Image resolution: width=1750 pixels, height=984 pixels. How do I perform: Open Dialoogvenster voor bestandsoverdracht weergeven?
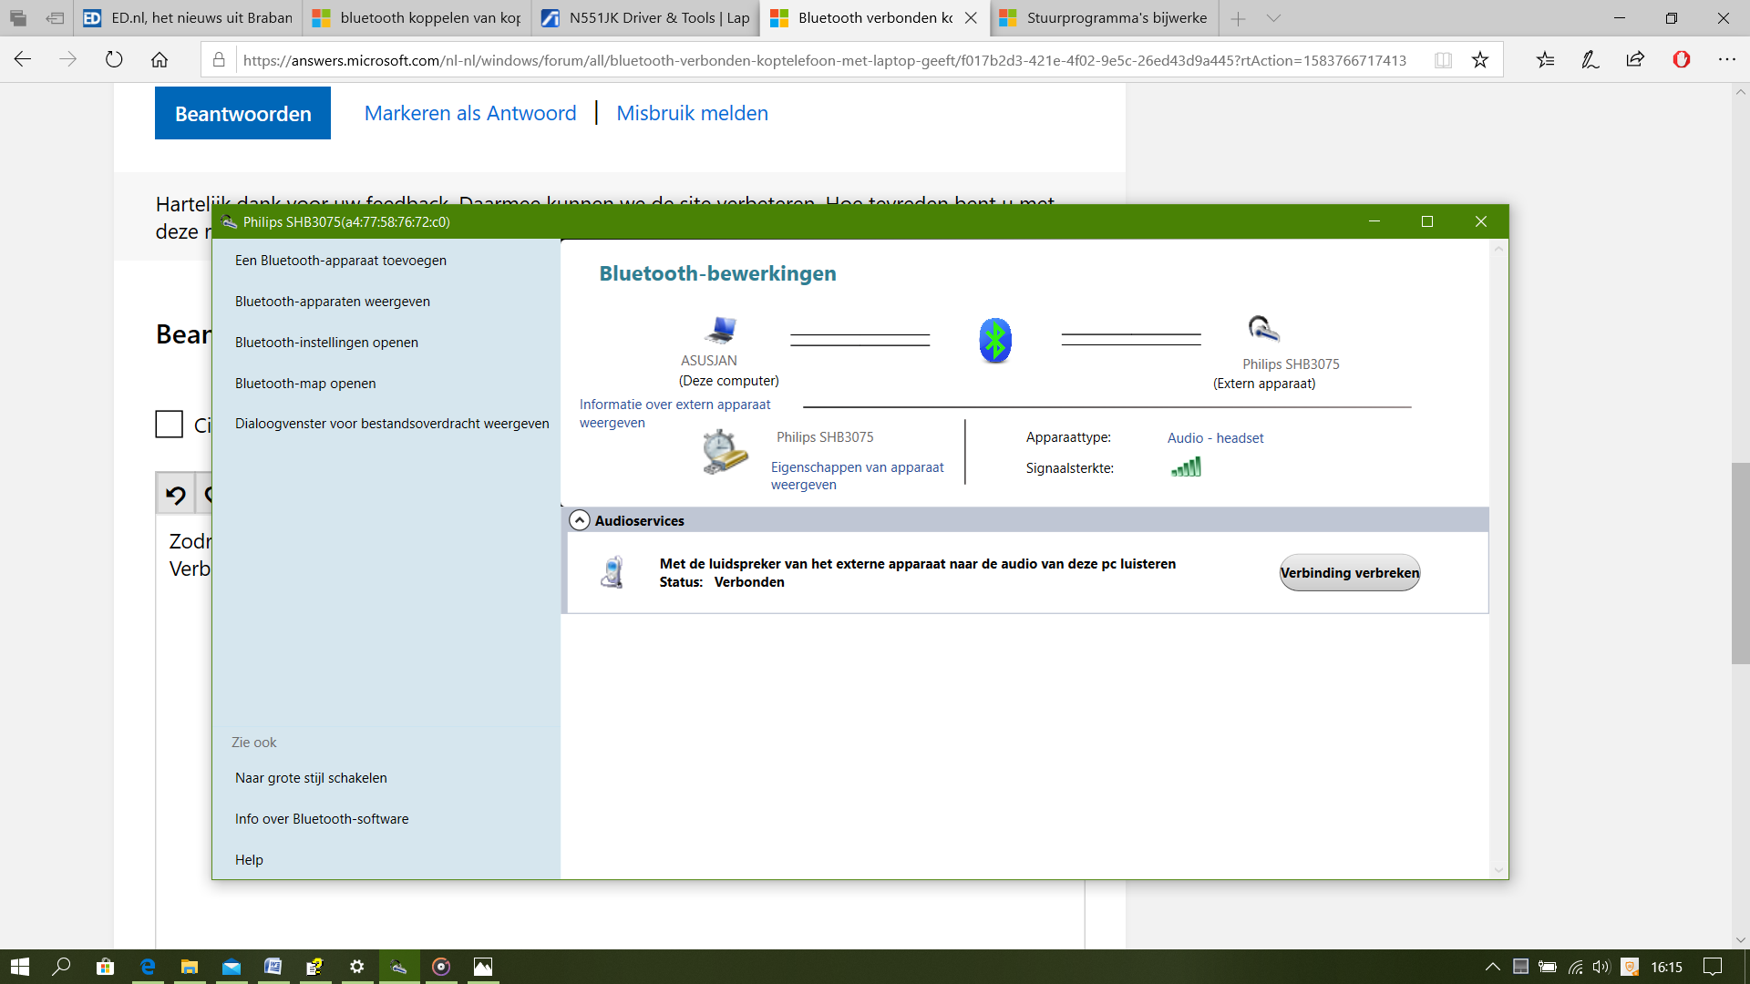point(392,424)
